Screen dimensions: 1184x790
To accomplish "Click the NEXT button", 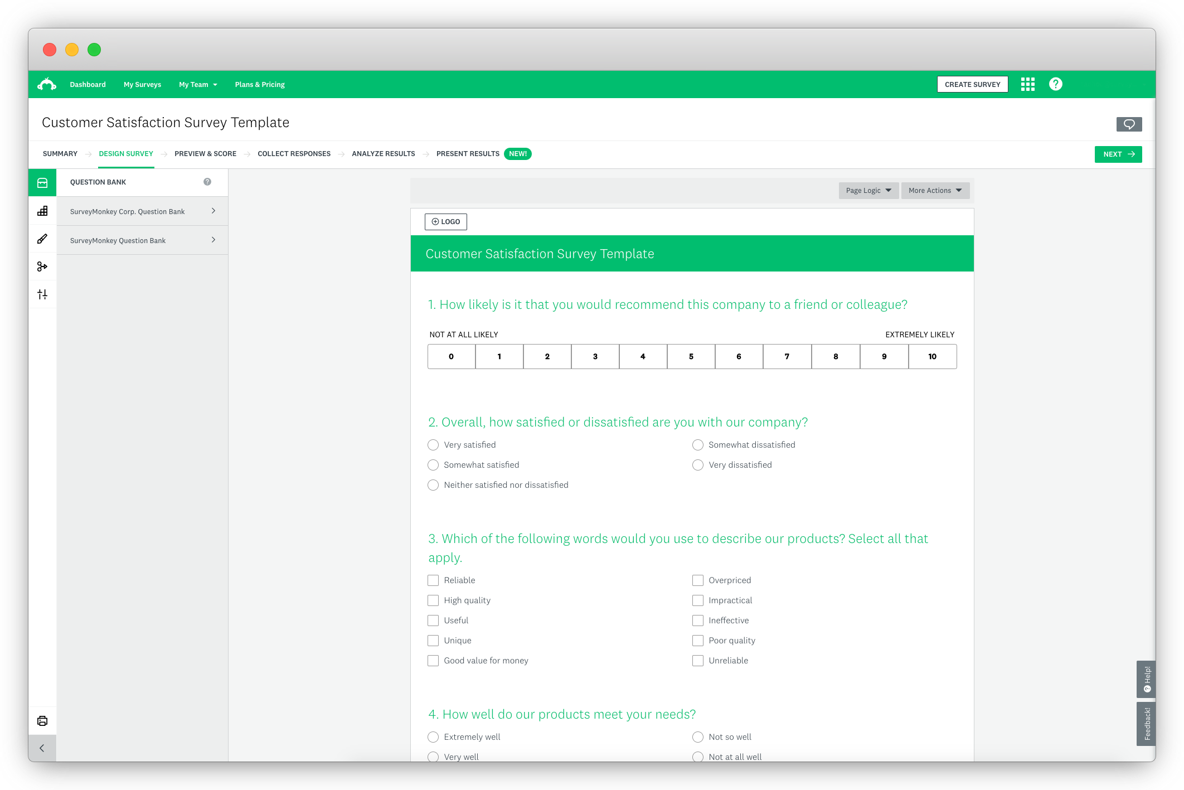I will (x=1118, y=154).
